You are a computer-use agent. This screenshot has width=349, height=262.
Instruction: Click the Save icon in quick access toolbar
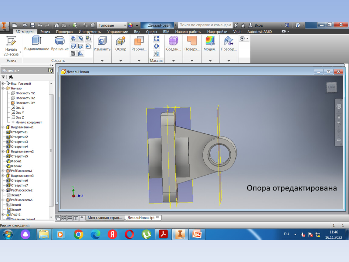point(33,25)
